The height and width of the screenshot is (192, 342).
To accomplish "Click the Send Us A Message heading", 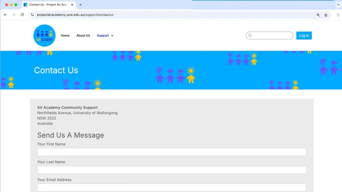I will pyautogui.click(x=70, y=135).
